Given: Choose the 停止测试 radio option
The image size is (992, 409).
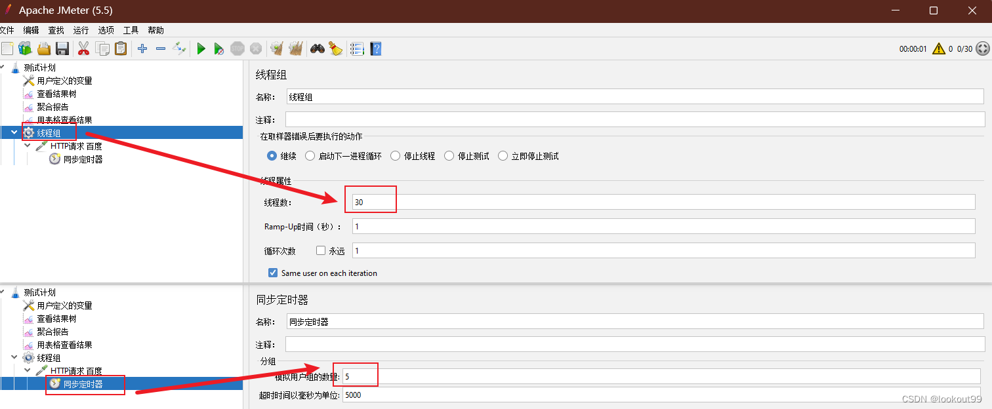Looking at the screenshot, I should point(449,156).
